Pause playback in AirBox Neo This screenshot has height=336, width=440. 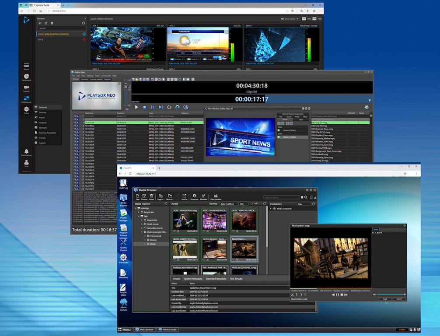153,107
